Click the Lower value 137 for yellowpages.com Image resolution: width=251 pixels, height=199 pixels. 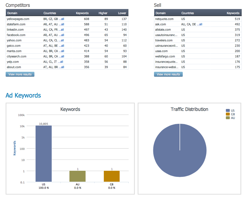click(124, 19)
